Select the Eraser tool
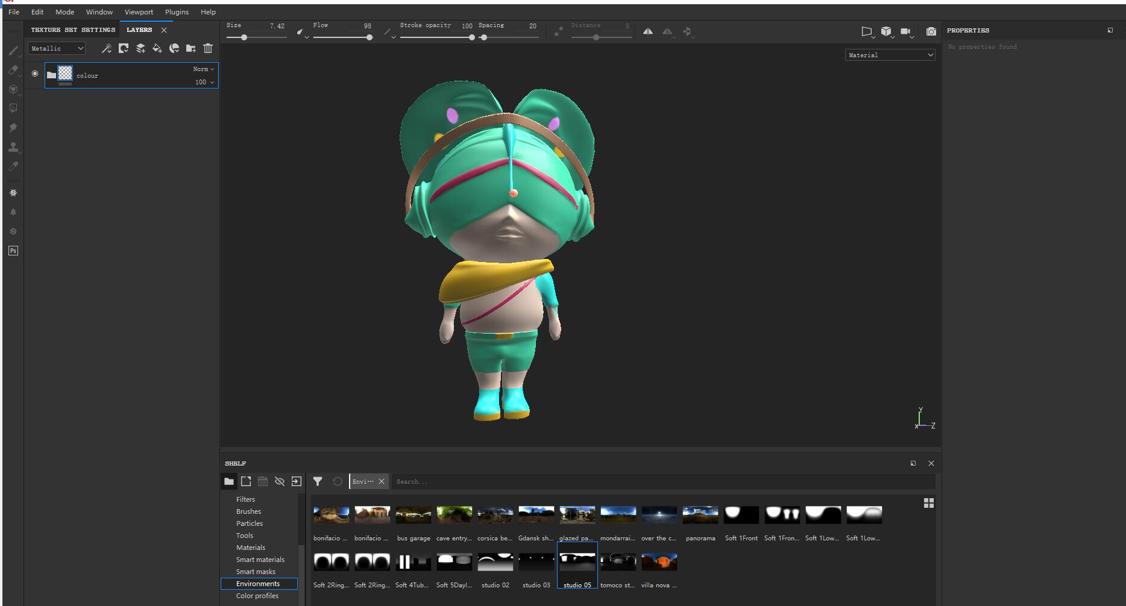This screenshot has height=606, width=1126. click(x=13, y=70)
